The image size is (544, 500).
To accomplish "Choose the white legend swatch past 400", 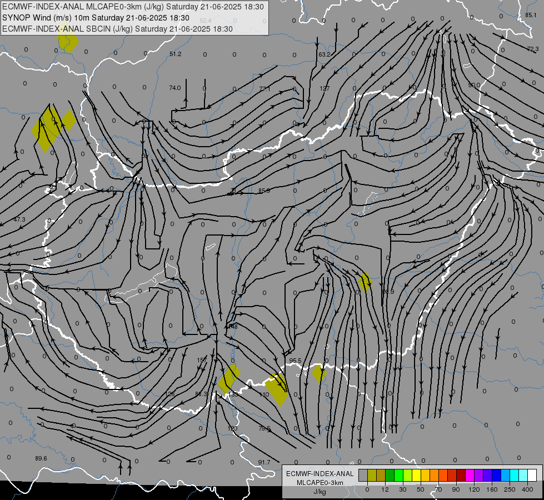I will coord(532,475).
